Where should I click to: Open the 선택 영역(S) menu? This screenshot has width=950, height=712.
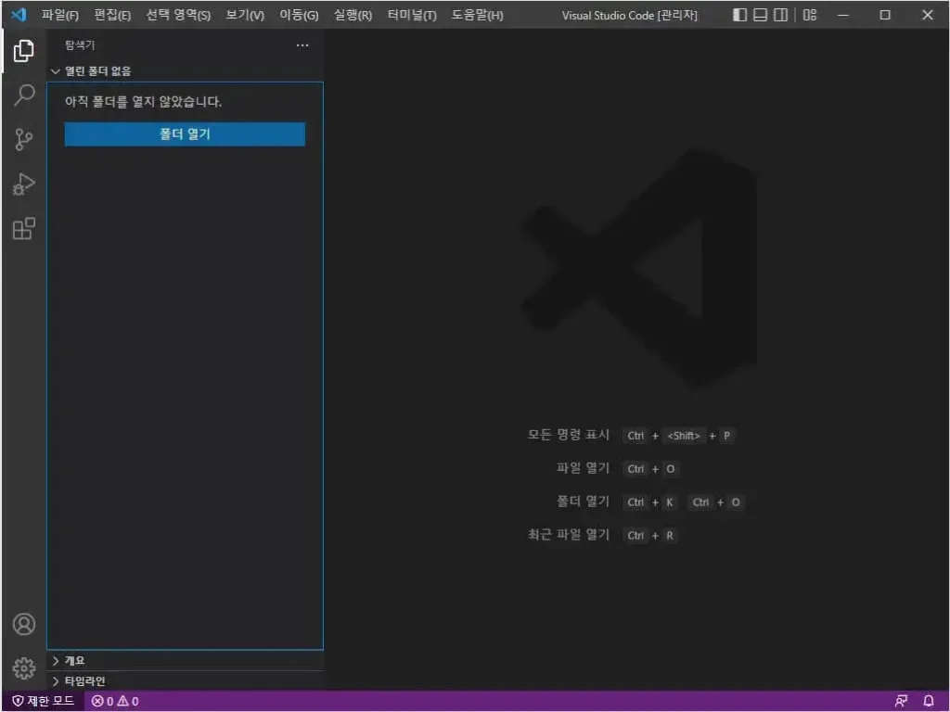pyautogui.click(x=179, y=15)
